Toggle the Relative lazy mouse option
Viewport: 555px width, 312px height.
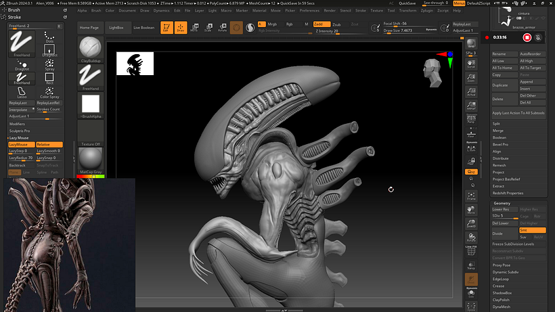[49, 144]
